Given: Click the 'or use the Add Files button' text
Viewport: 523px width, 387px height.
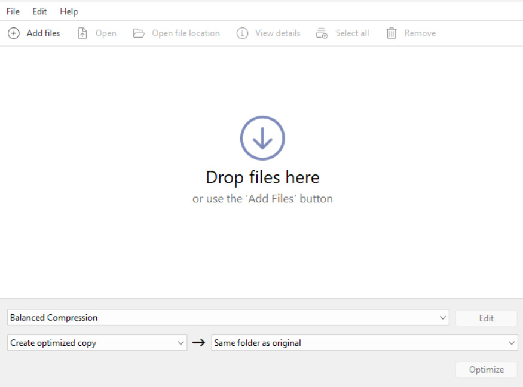Looking at the screenshot, I should (x=262, y=199).
